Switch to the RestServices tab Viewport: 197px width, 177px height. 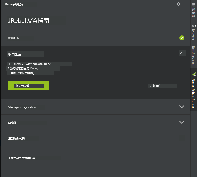[193, 56]
